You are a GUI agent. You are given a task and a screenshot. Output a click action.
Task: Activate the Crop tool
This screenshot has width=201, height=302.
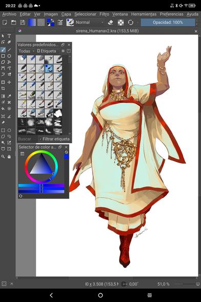tap(3, 88)
